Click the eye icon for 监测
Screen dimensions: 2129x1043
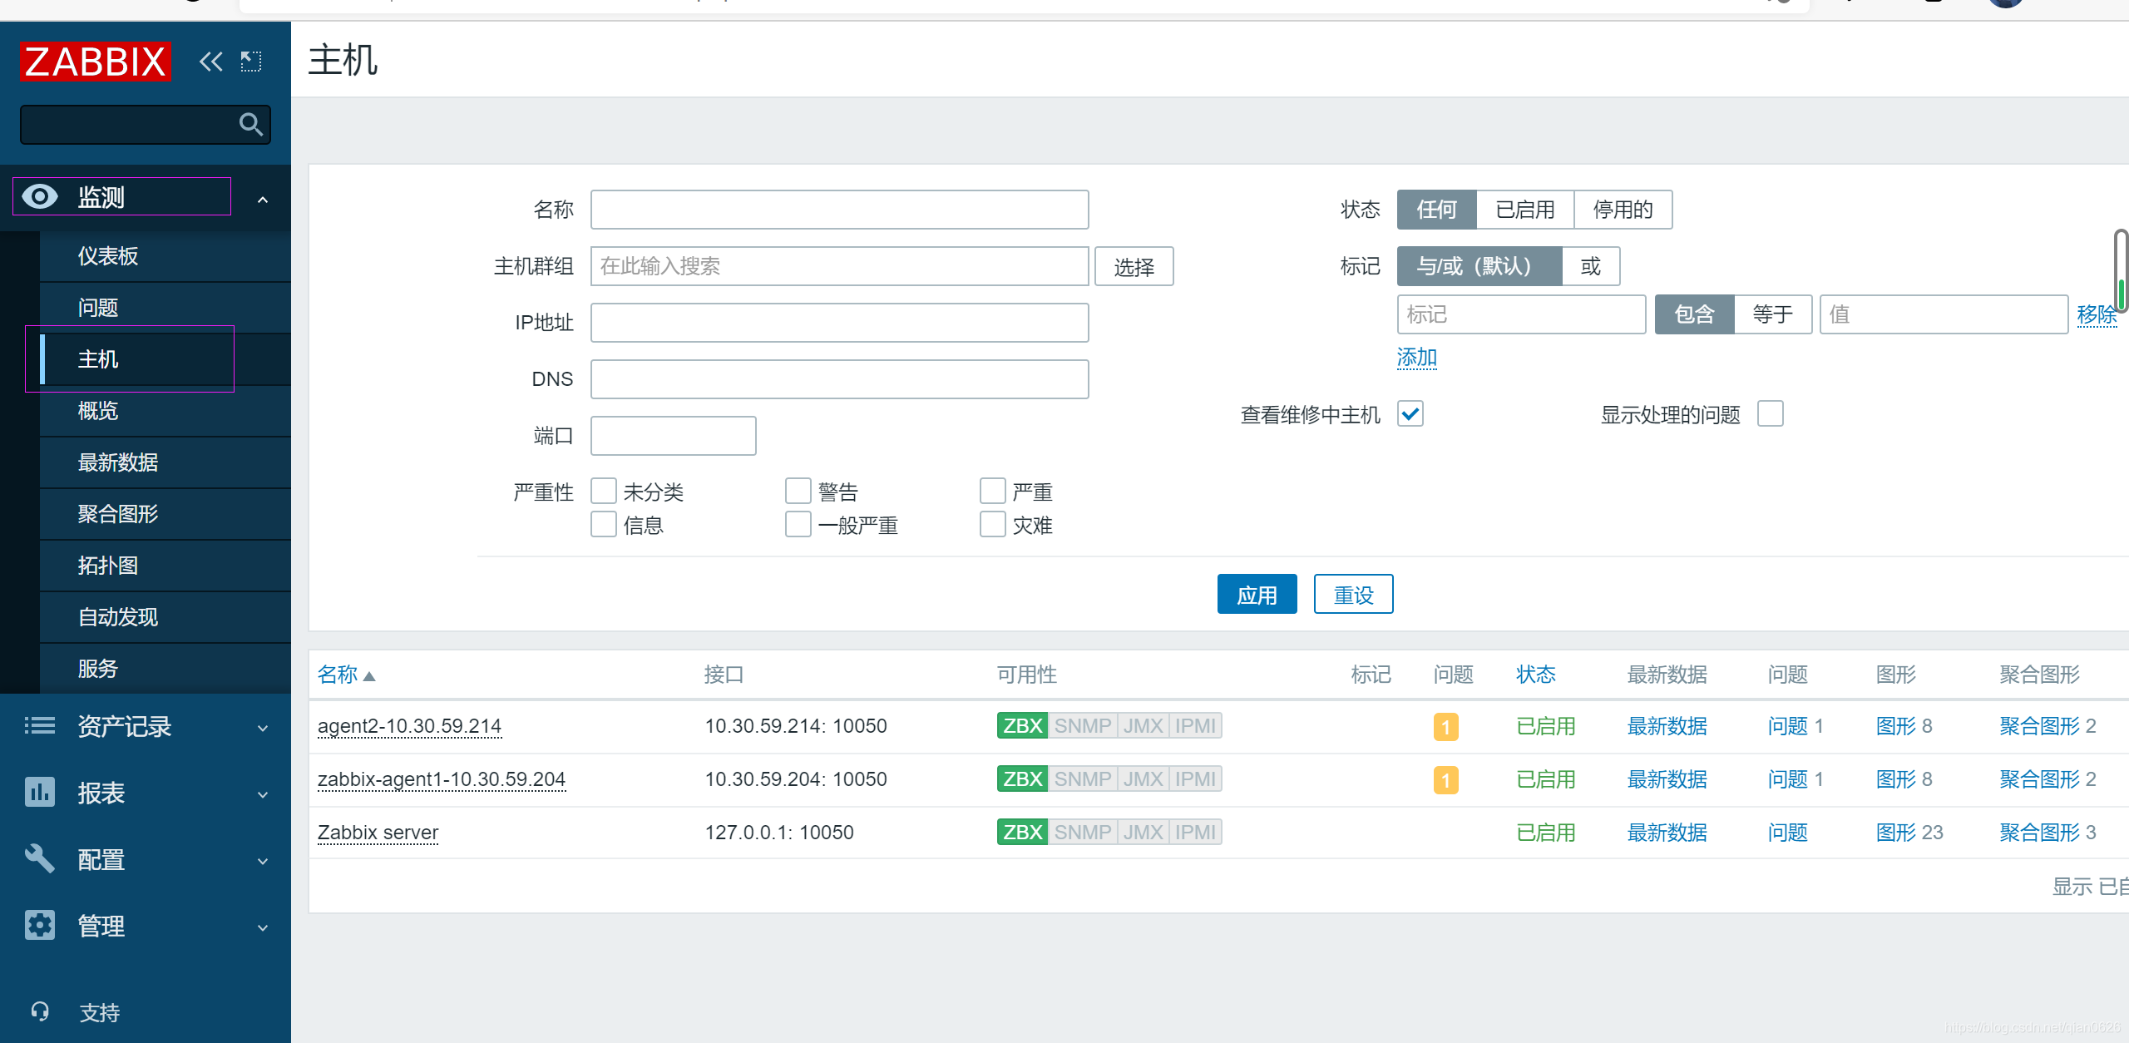pyautogui.click(x=40, y=196)
